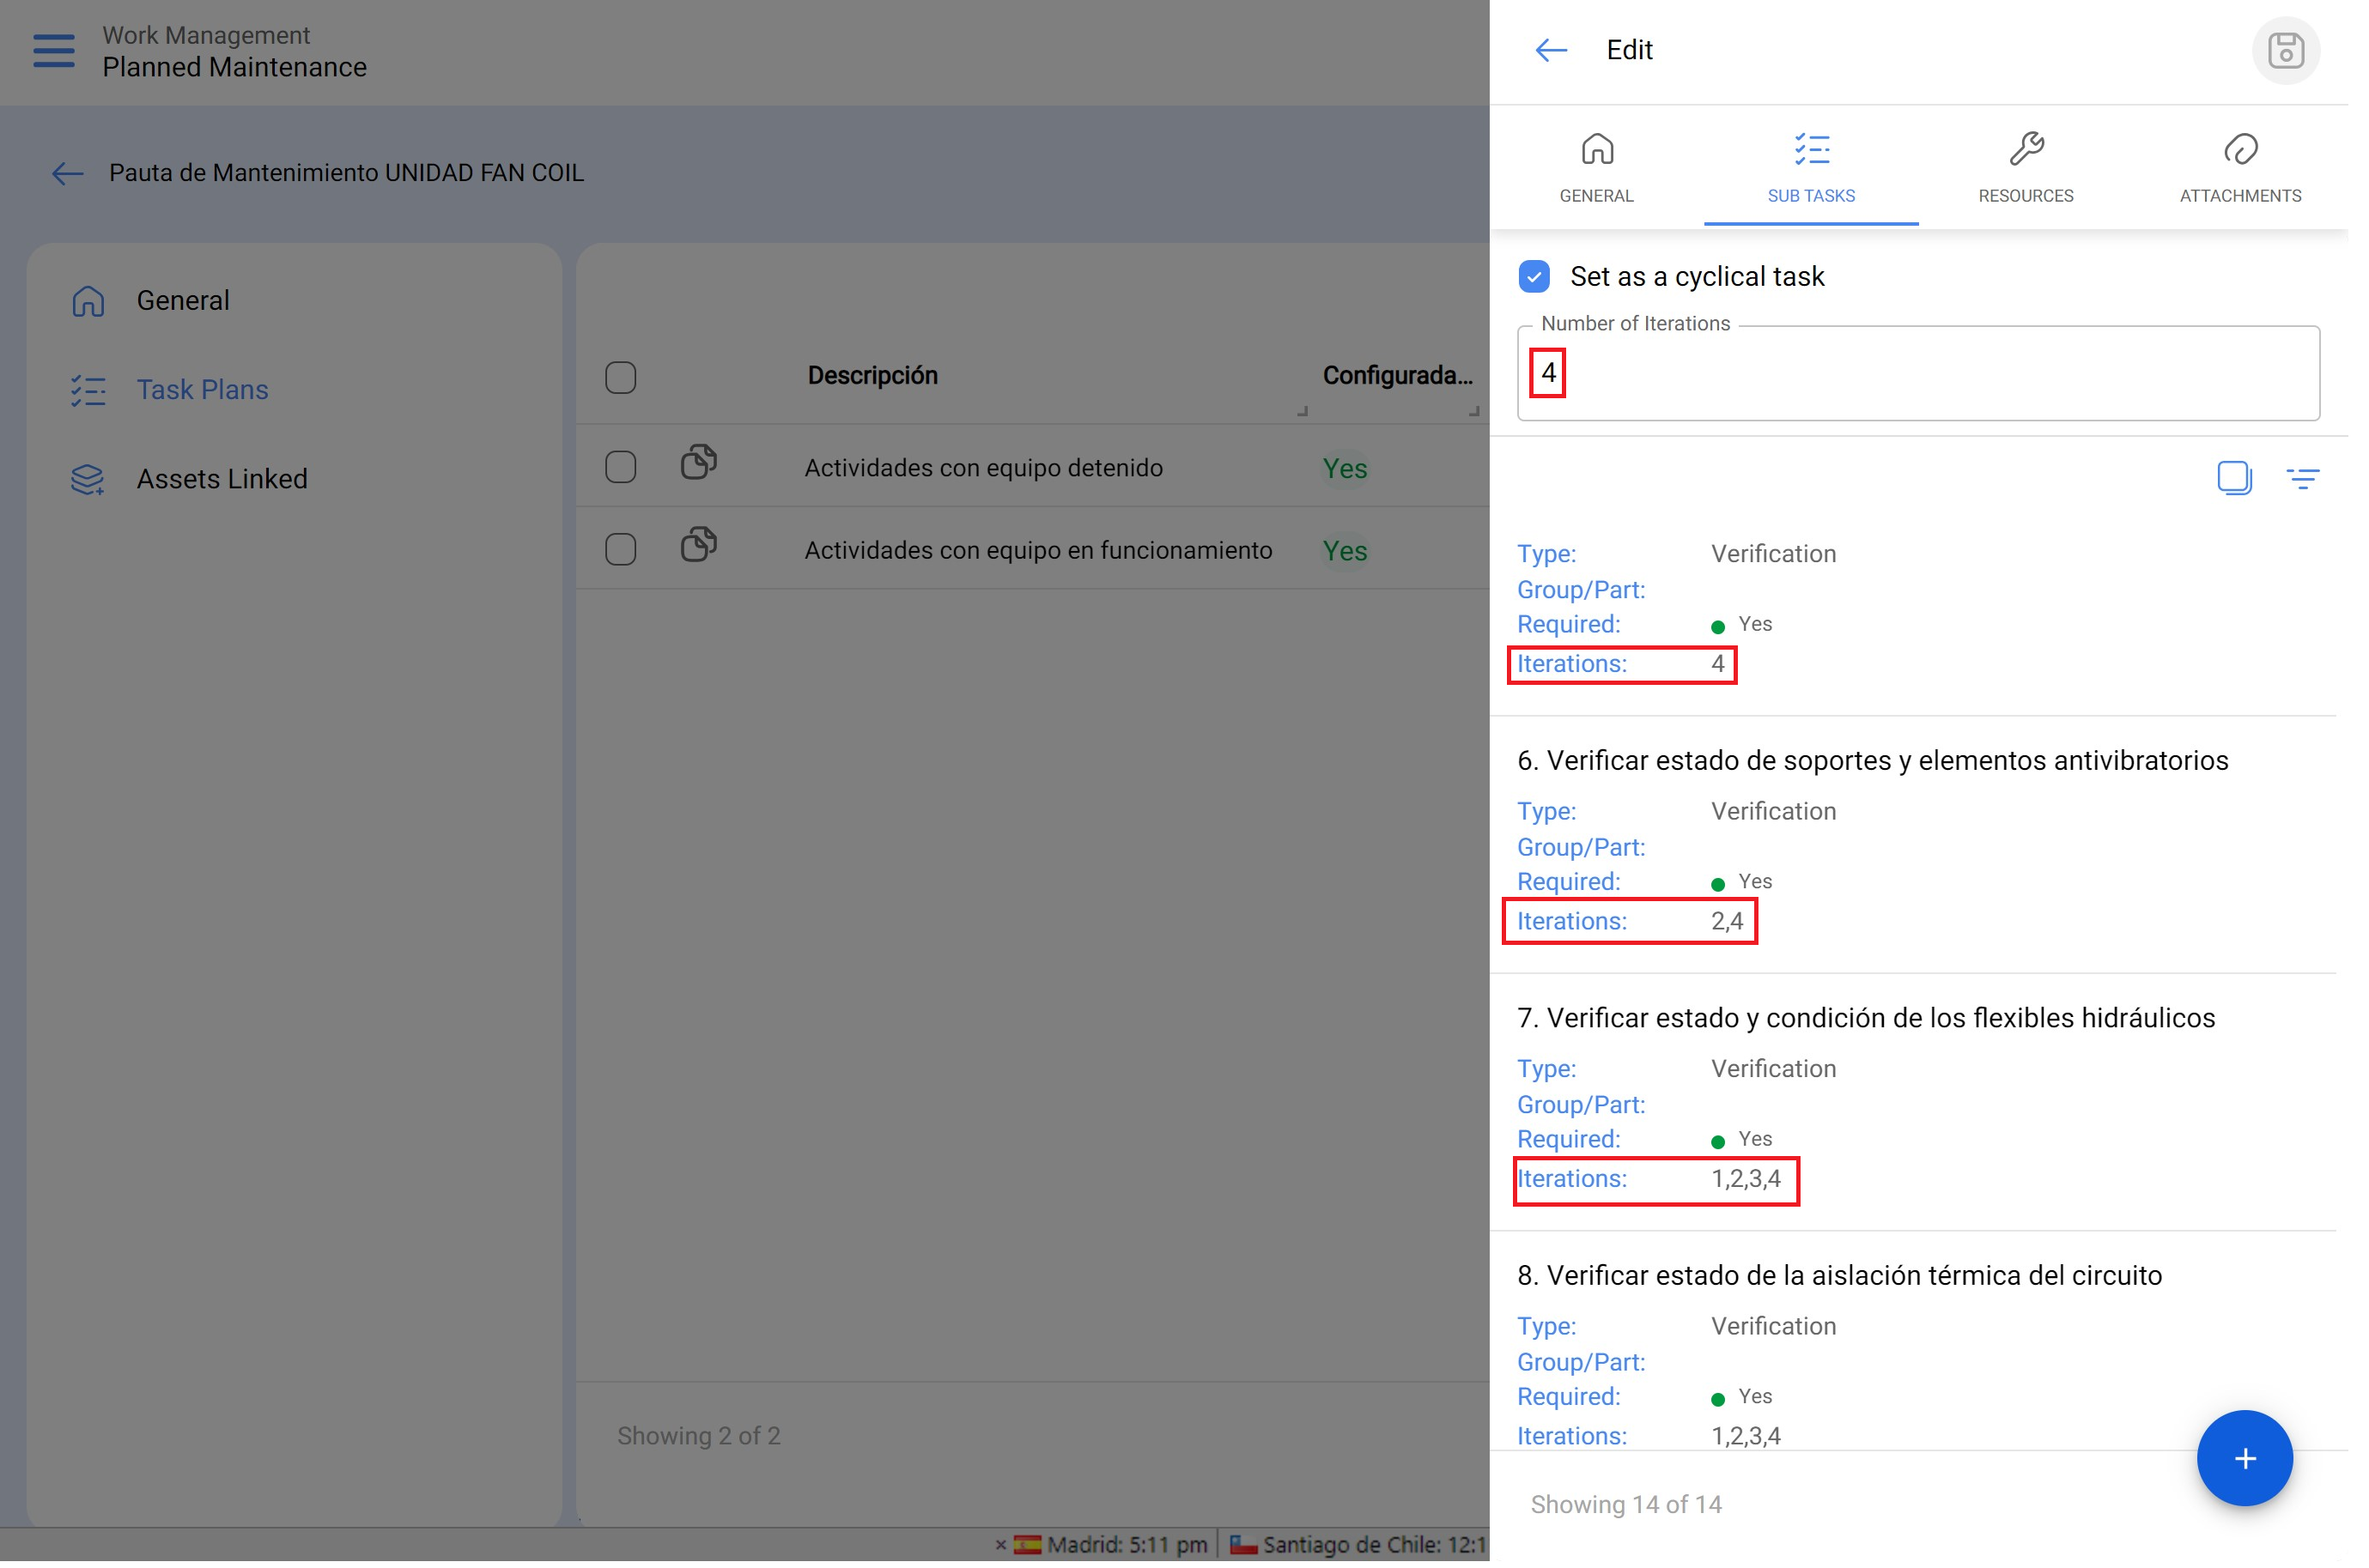Click the copy icon next to Actividades con equipo detenido
This screenshot has height=1568, width=2369.
point(699,463)
